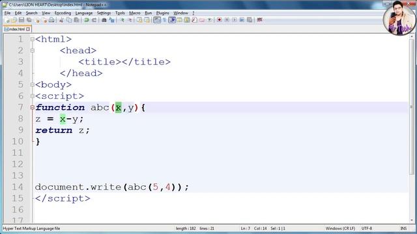Open the Window menu
This screenshot has height=234, width=417.
click(180, 13)
